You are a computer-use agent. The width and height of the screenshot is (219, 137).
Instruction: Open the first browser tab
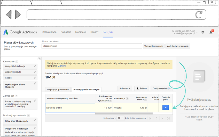coord(16,3)
